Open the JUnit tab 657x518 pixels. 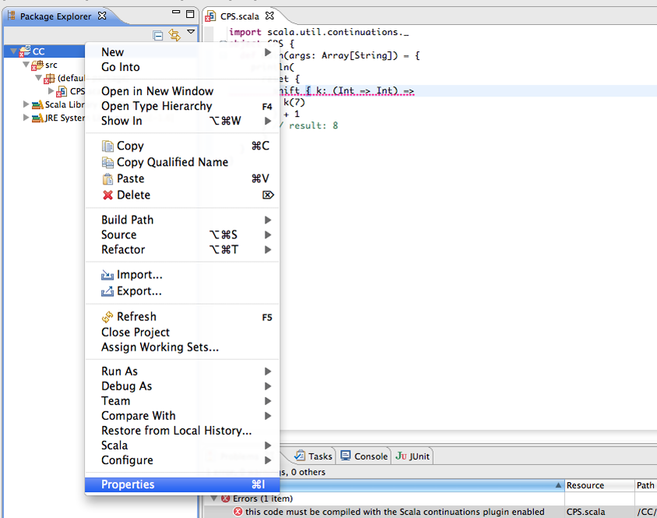(x=413, y=456)
